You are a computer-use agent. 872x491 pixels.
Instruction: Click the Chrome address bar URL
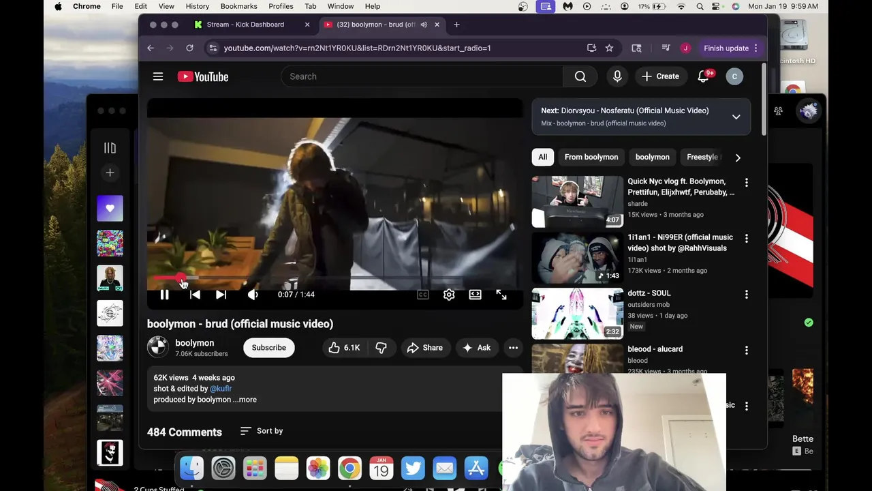tap(357, 48)
